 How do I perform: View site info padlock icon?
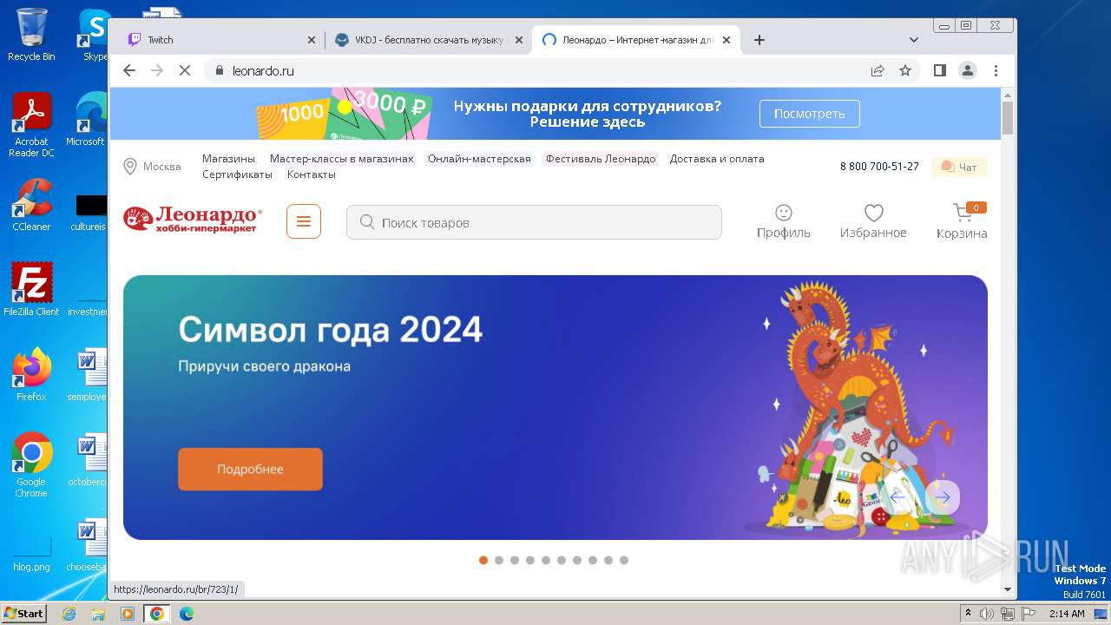click(x=219, y=70)
